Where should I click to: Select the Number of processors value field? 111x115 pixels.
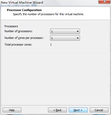coord(65,31)
